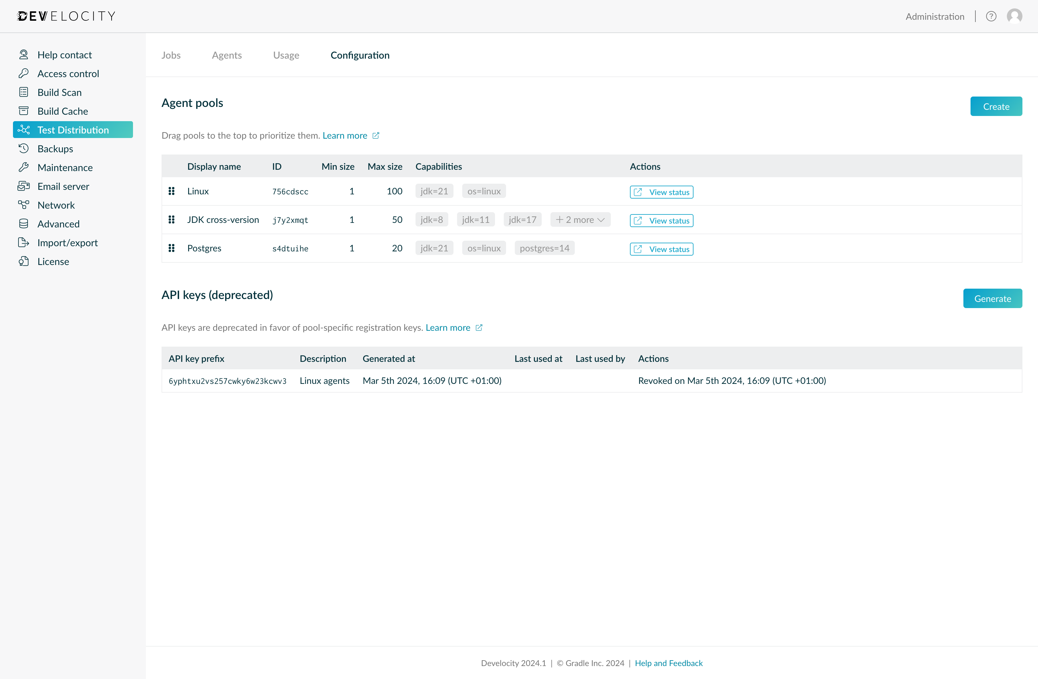Click the jdk=21 capability tag on Linux pool
Image resolution: width=1038 pixels, height=679 pixels.
coord(434,191)
